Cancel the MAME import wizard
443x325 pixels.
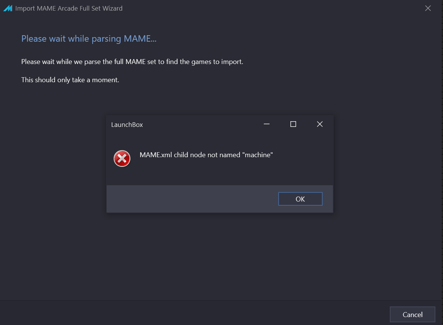412,314
